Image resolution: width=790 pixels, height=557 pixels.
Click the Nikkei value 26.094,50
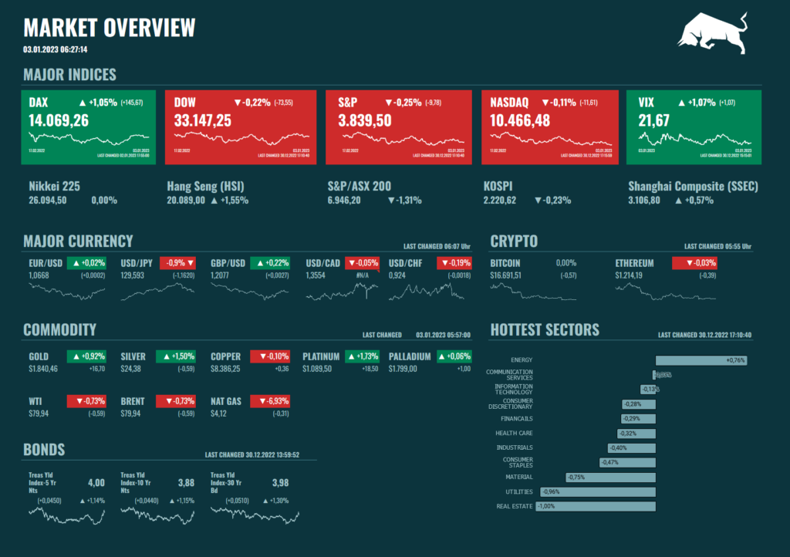point(47,201)
